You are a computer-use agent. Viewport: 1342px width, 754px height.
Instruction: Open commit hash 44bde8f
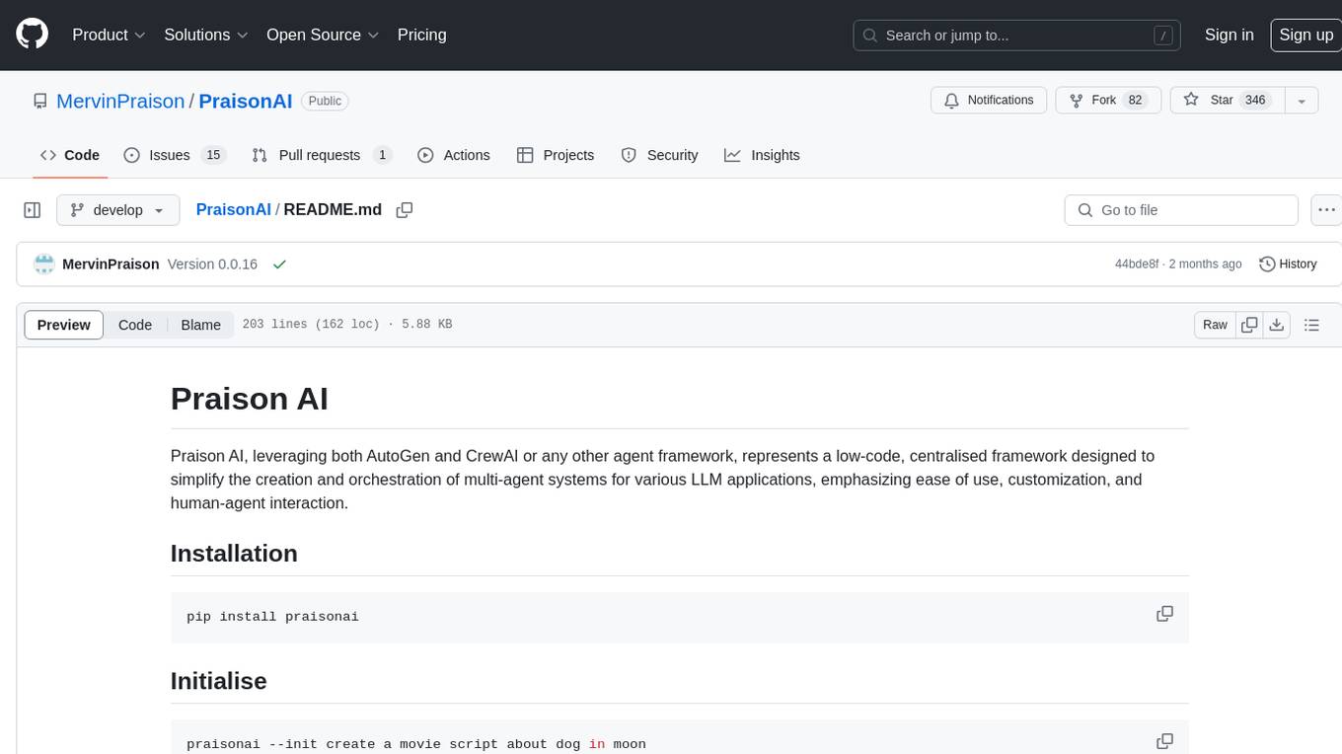point(1137,264)
